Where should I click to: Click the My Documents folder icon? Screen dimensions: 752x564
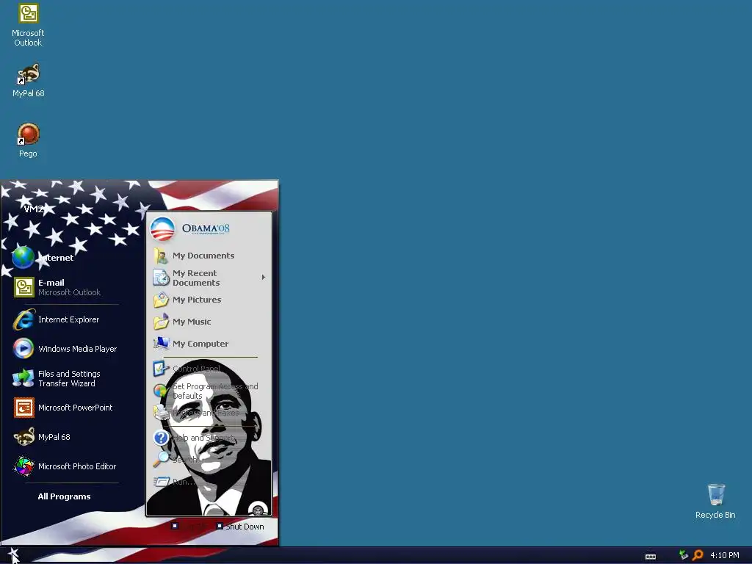[161, 256]
